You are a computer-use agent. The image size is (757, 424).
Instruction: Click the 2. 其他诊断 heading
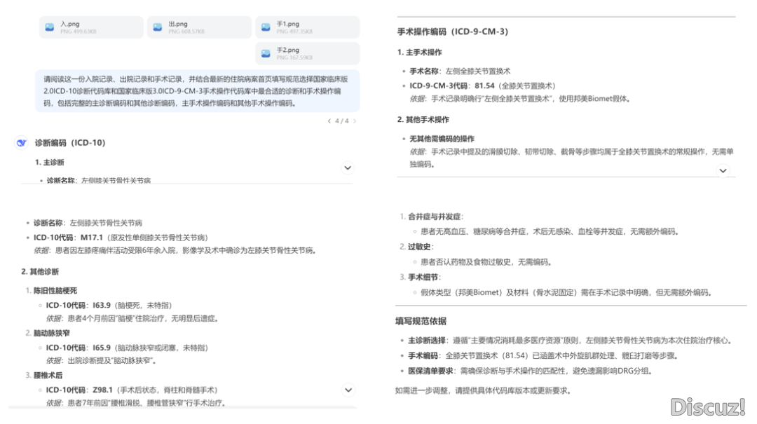click(40, 272)
